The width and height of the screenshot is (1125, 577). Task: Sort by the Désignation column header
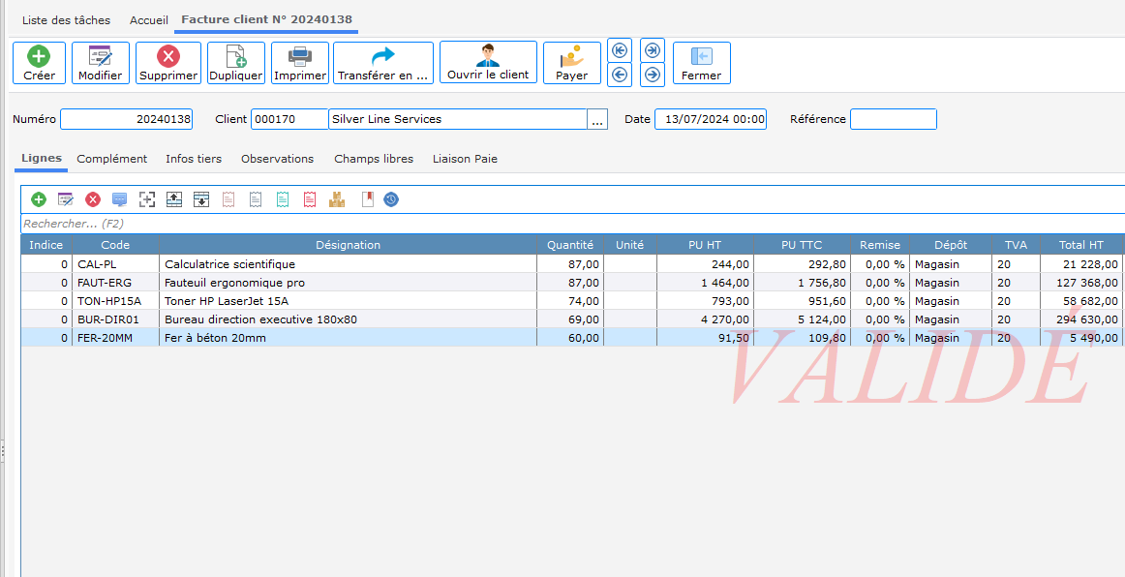tap(348, 245)
